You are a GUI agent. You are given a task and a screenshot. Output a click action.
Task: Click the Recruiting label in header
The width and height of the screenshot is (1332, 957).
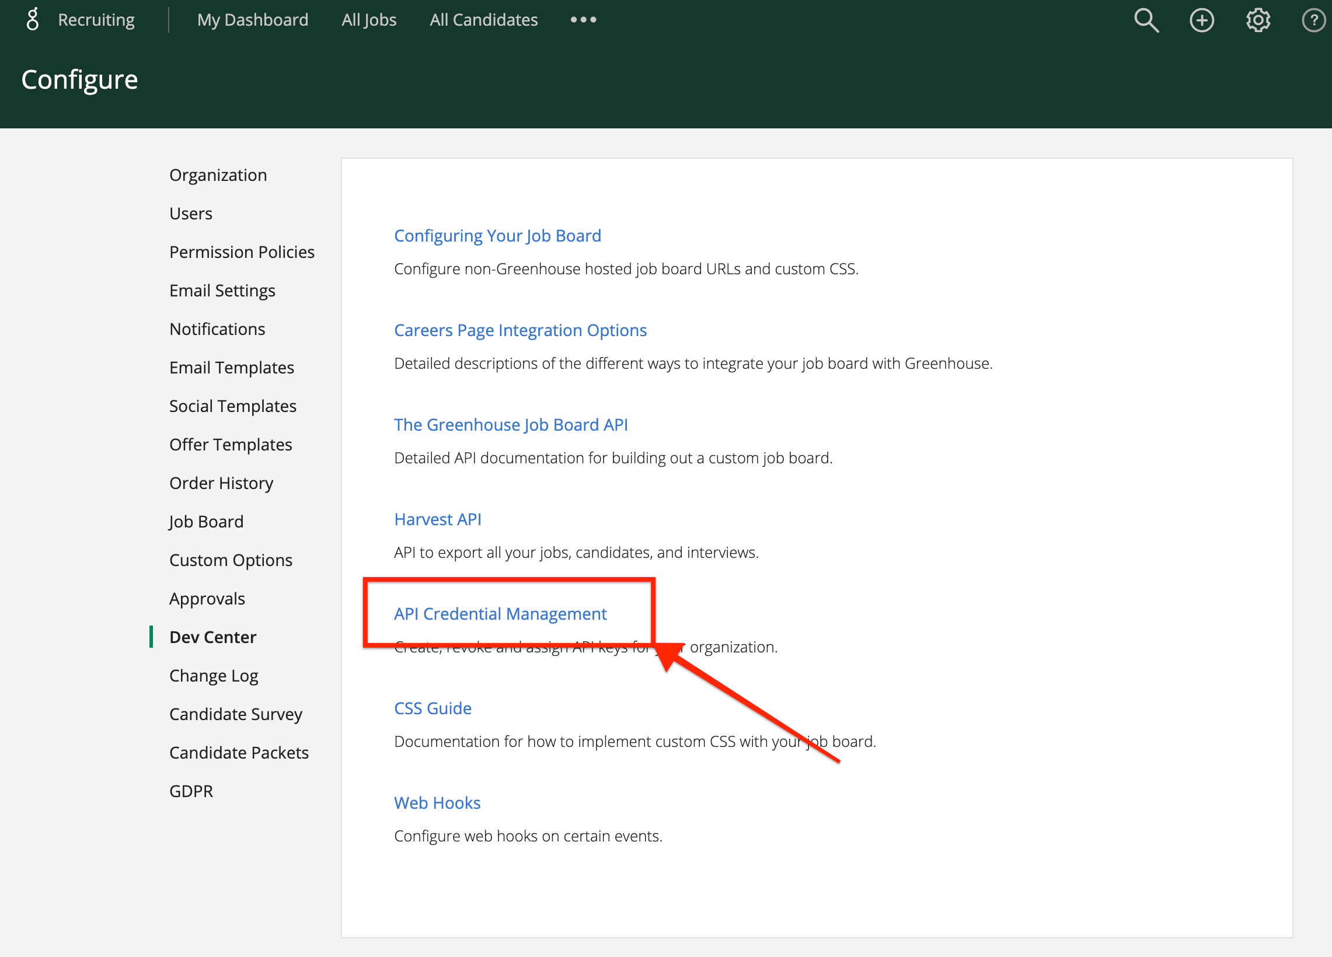(x=96, y=20)
